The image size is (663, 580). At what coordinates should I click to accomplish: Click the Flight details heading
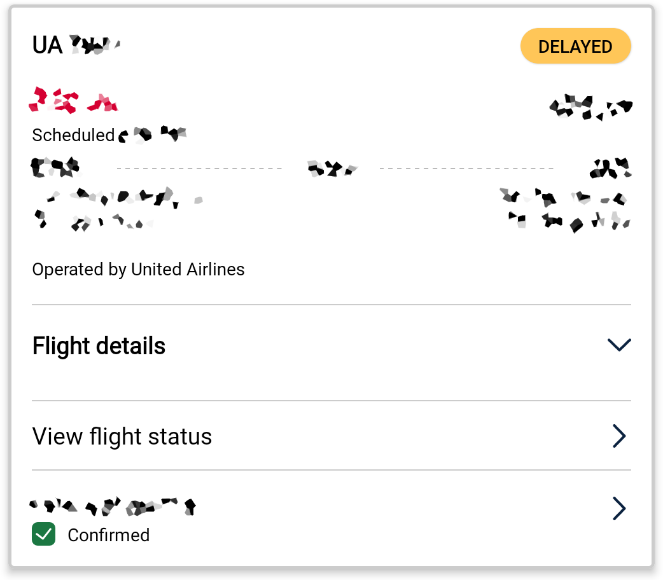(99, 346)
